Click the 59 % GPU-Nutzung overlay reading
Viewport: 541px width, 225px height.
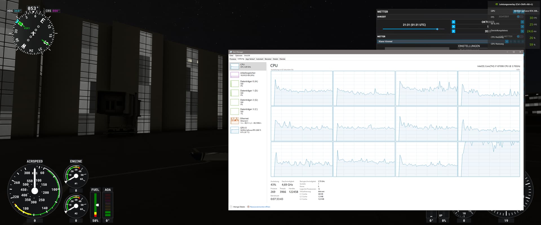pos(532,44)
